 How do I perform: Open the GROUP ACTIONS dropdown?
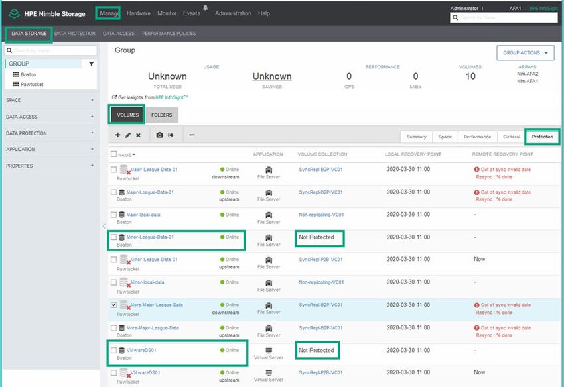[x=525, y=53]
